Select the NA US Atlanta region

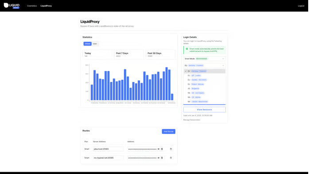(x=205, y=97)
